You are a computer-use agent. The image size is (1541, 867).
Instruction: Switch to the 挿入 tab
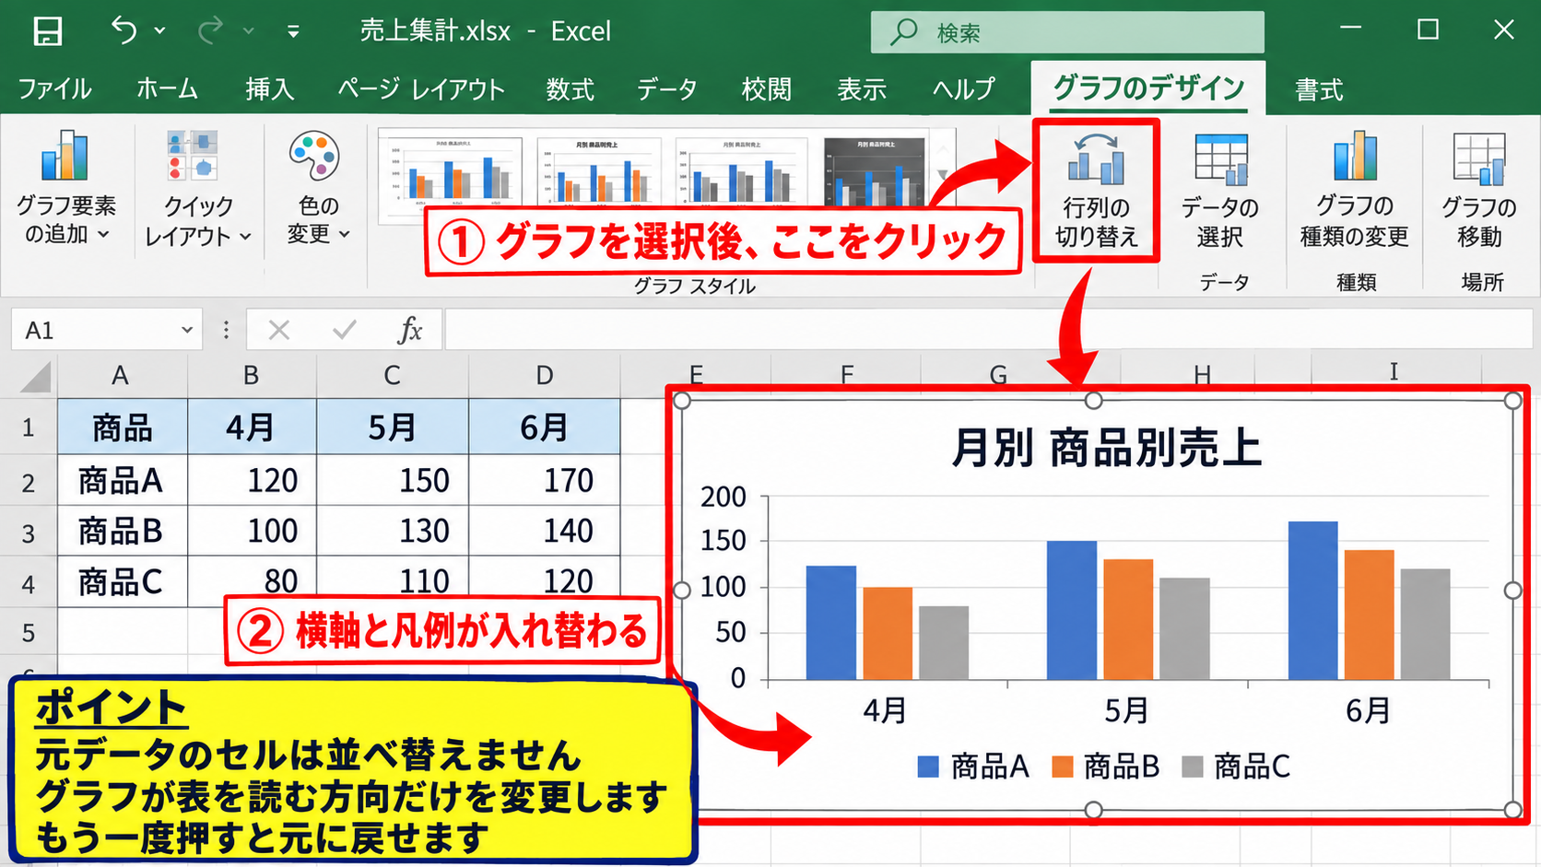pyautogui.click(x=269, y=89)
